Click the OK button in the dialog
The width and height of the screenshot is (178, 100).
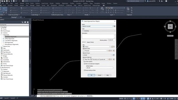[x=92, y=75]
